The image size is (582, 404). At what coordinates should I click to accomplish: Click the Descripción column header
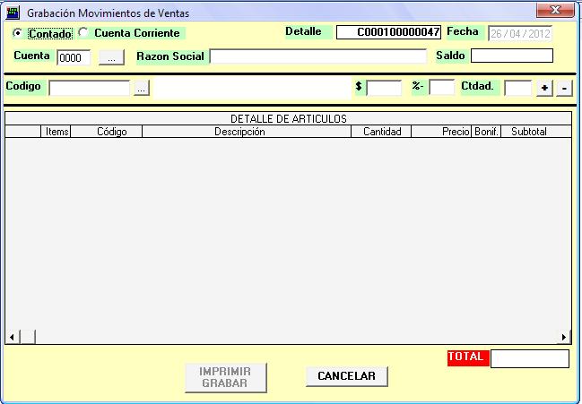click(239, 132)
